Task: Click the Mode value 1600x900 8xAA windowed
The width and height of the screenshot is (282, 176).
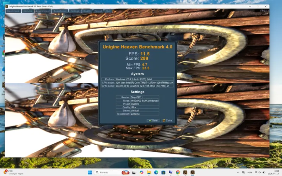Action: (145, 100)
